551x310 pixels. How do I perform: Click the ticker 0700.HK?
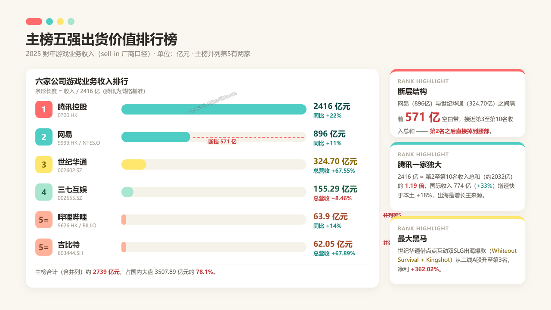(x=68, y=115)
